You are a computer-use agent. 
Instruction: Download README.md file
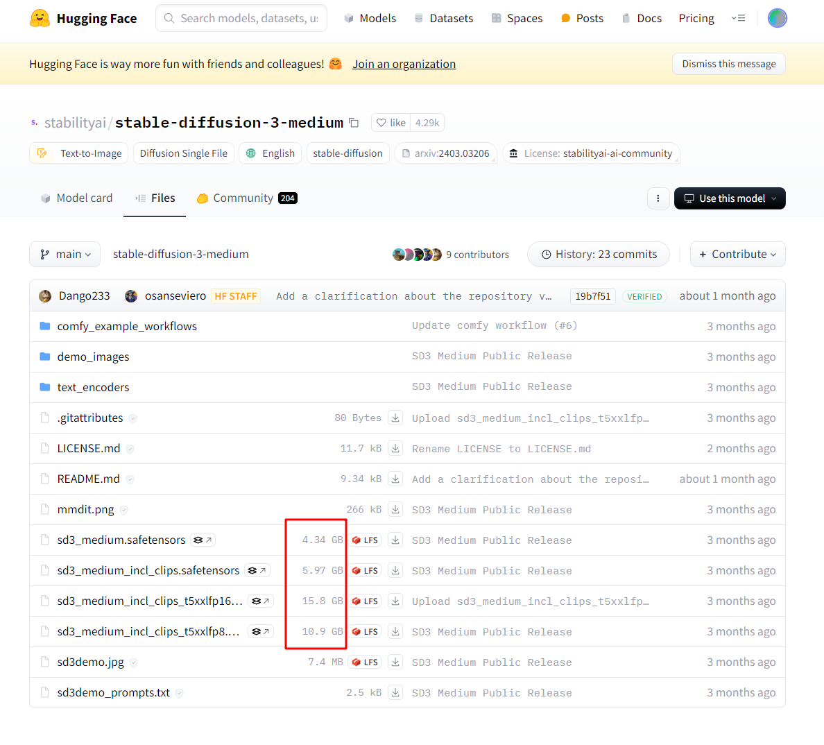point(395,479)
